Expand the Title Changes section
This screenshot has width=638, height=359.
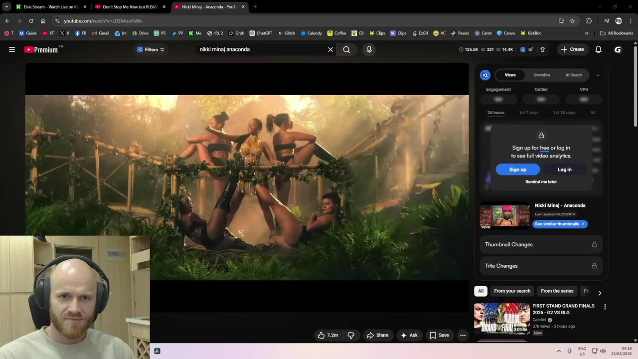541,266
